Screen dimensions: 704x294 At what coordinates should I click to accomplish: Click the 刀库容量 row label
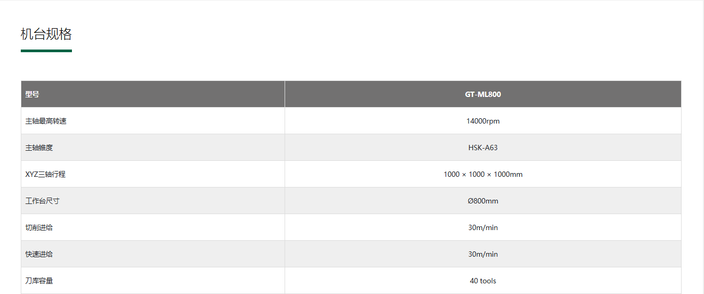click(x=39, y=281)
